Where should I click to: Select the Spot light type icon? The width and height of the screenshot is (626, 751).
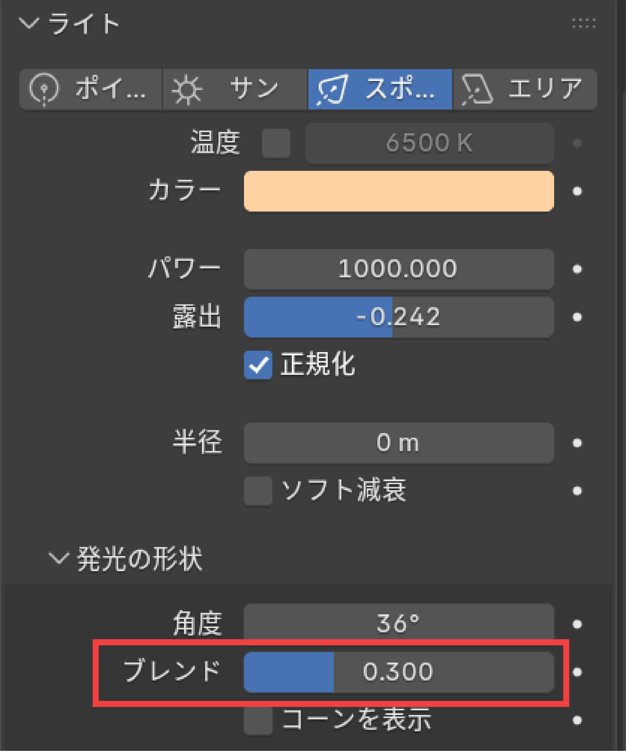pyautogui.click(x=332, y=89)
